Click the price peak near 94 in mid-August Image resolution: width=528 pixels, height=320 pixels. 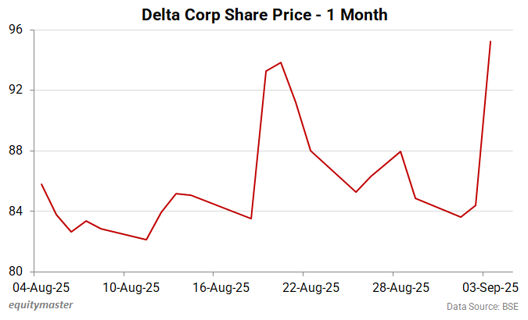[281, 62]
